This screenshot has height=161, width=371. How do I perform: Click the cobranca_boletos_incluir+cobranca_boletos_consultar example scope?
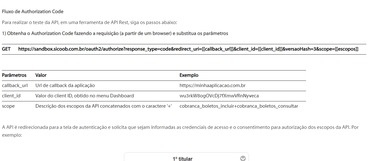tap(239, 106)
